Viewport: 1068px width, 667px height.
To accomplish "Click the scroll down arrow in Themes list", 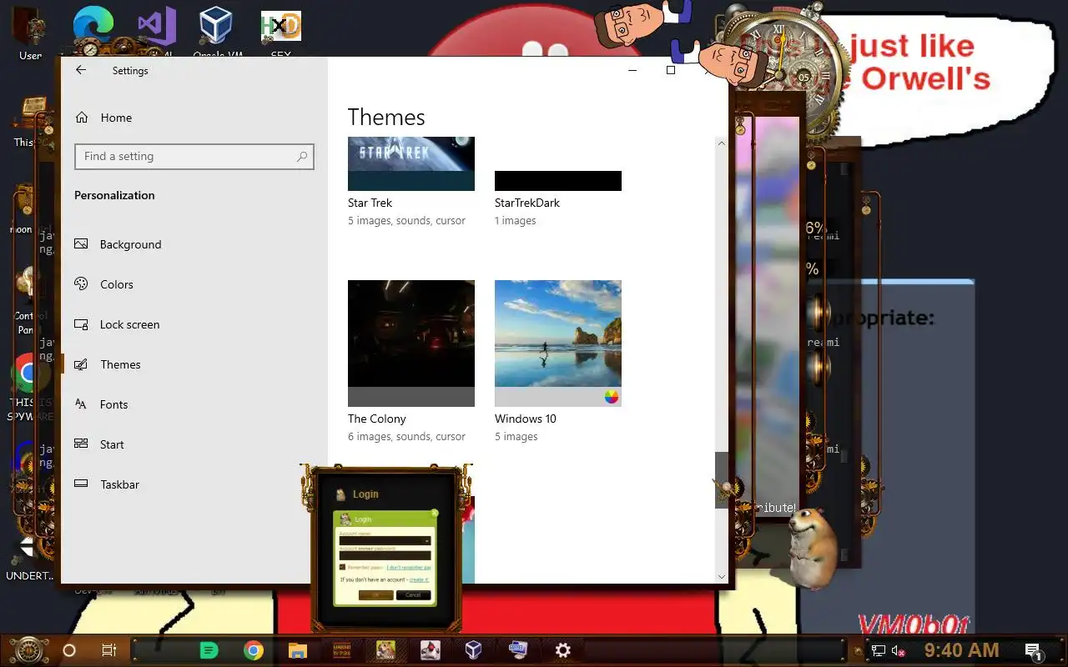I will pyautogui.click(x=722, y=576).
